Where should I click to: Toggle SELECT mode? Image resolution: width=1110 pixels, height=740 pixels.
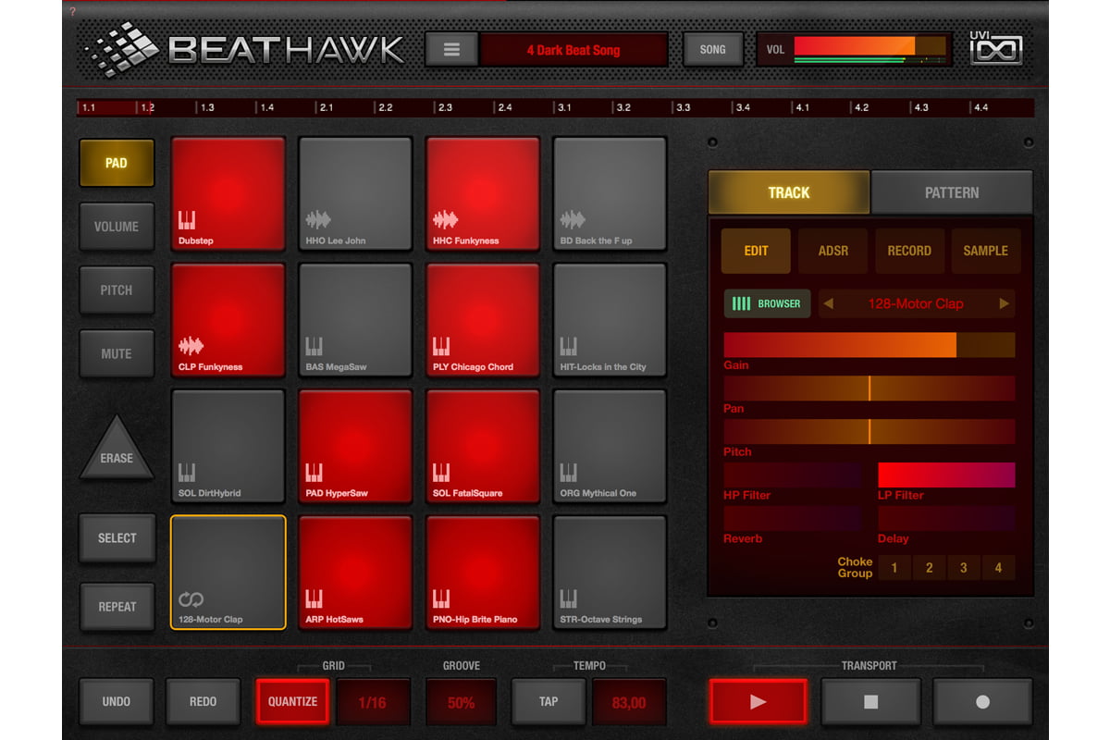(x=117, y=537)
